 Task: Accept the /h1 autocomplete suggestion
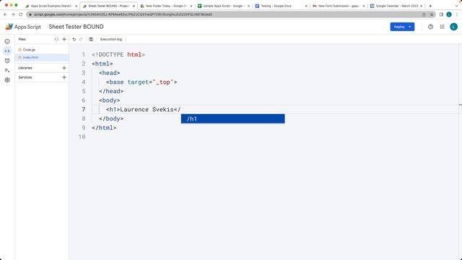(x=232, y=118)
